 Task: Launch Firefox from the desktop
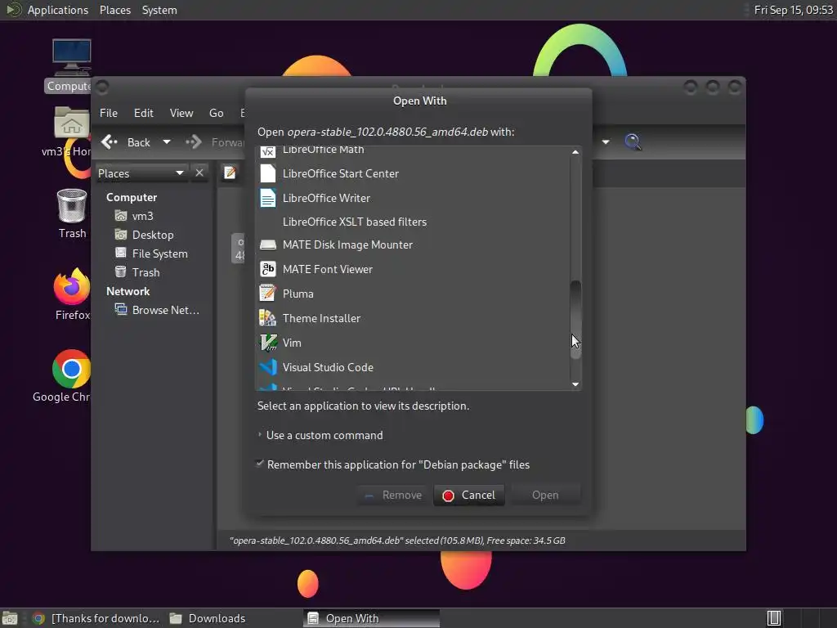72,287
